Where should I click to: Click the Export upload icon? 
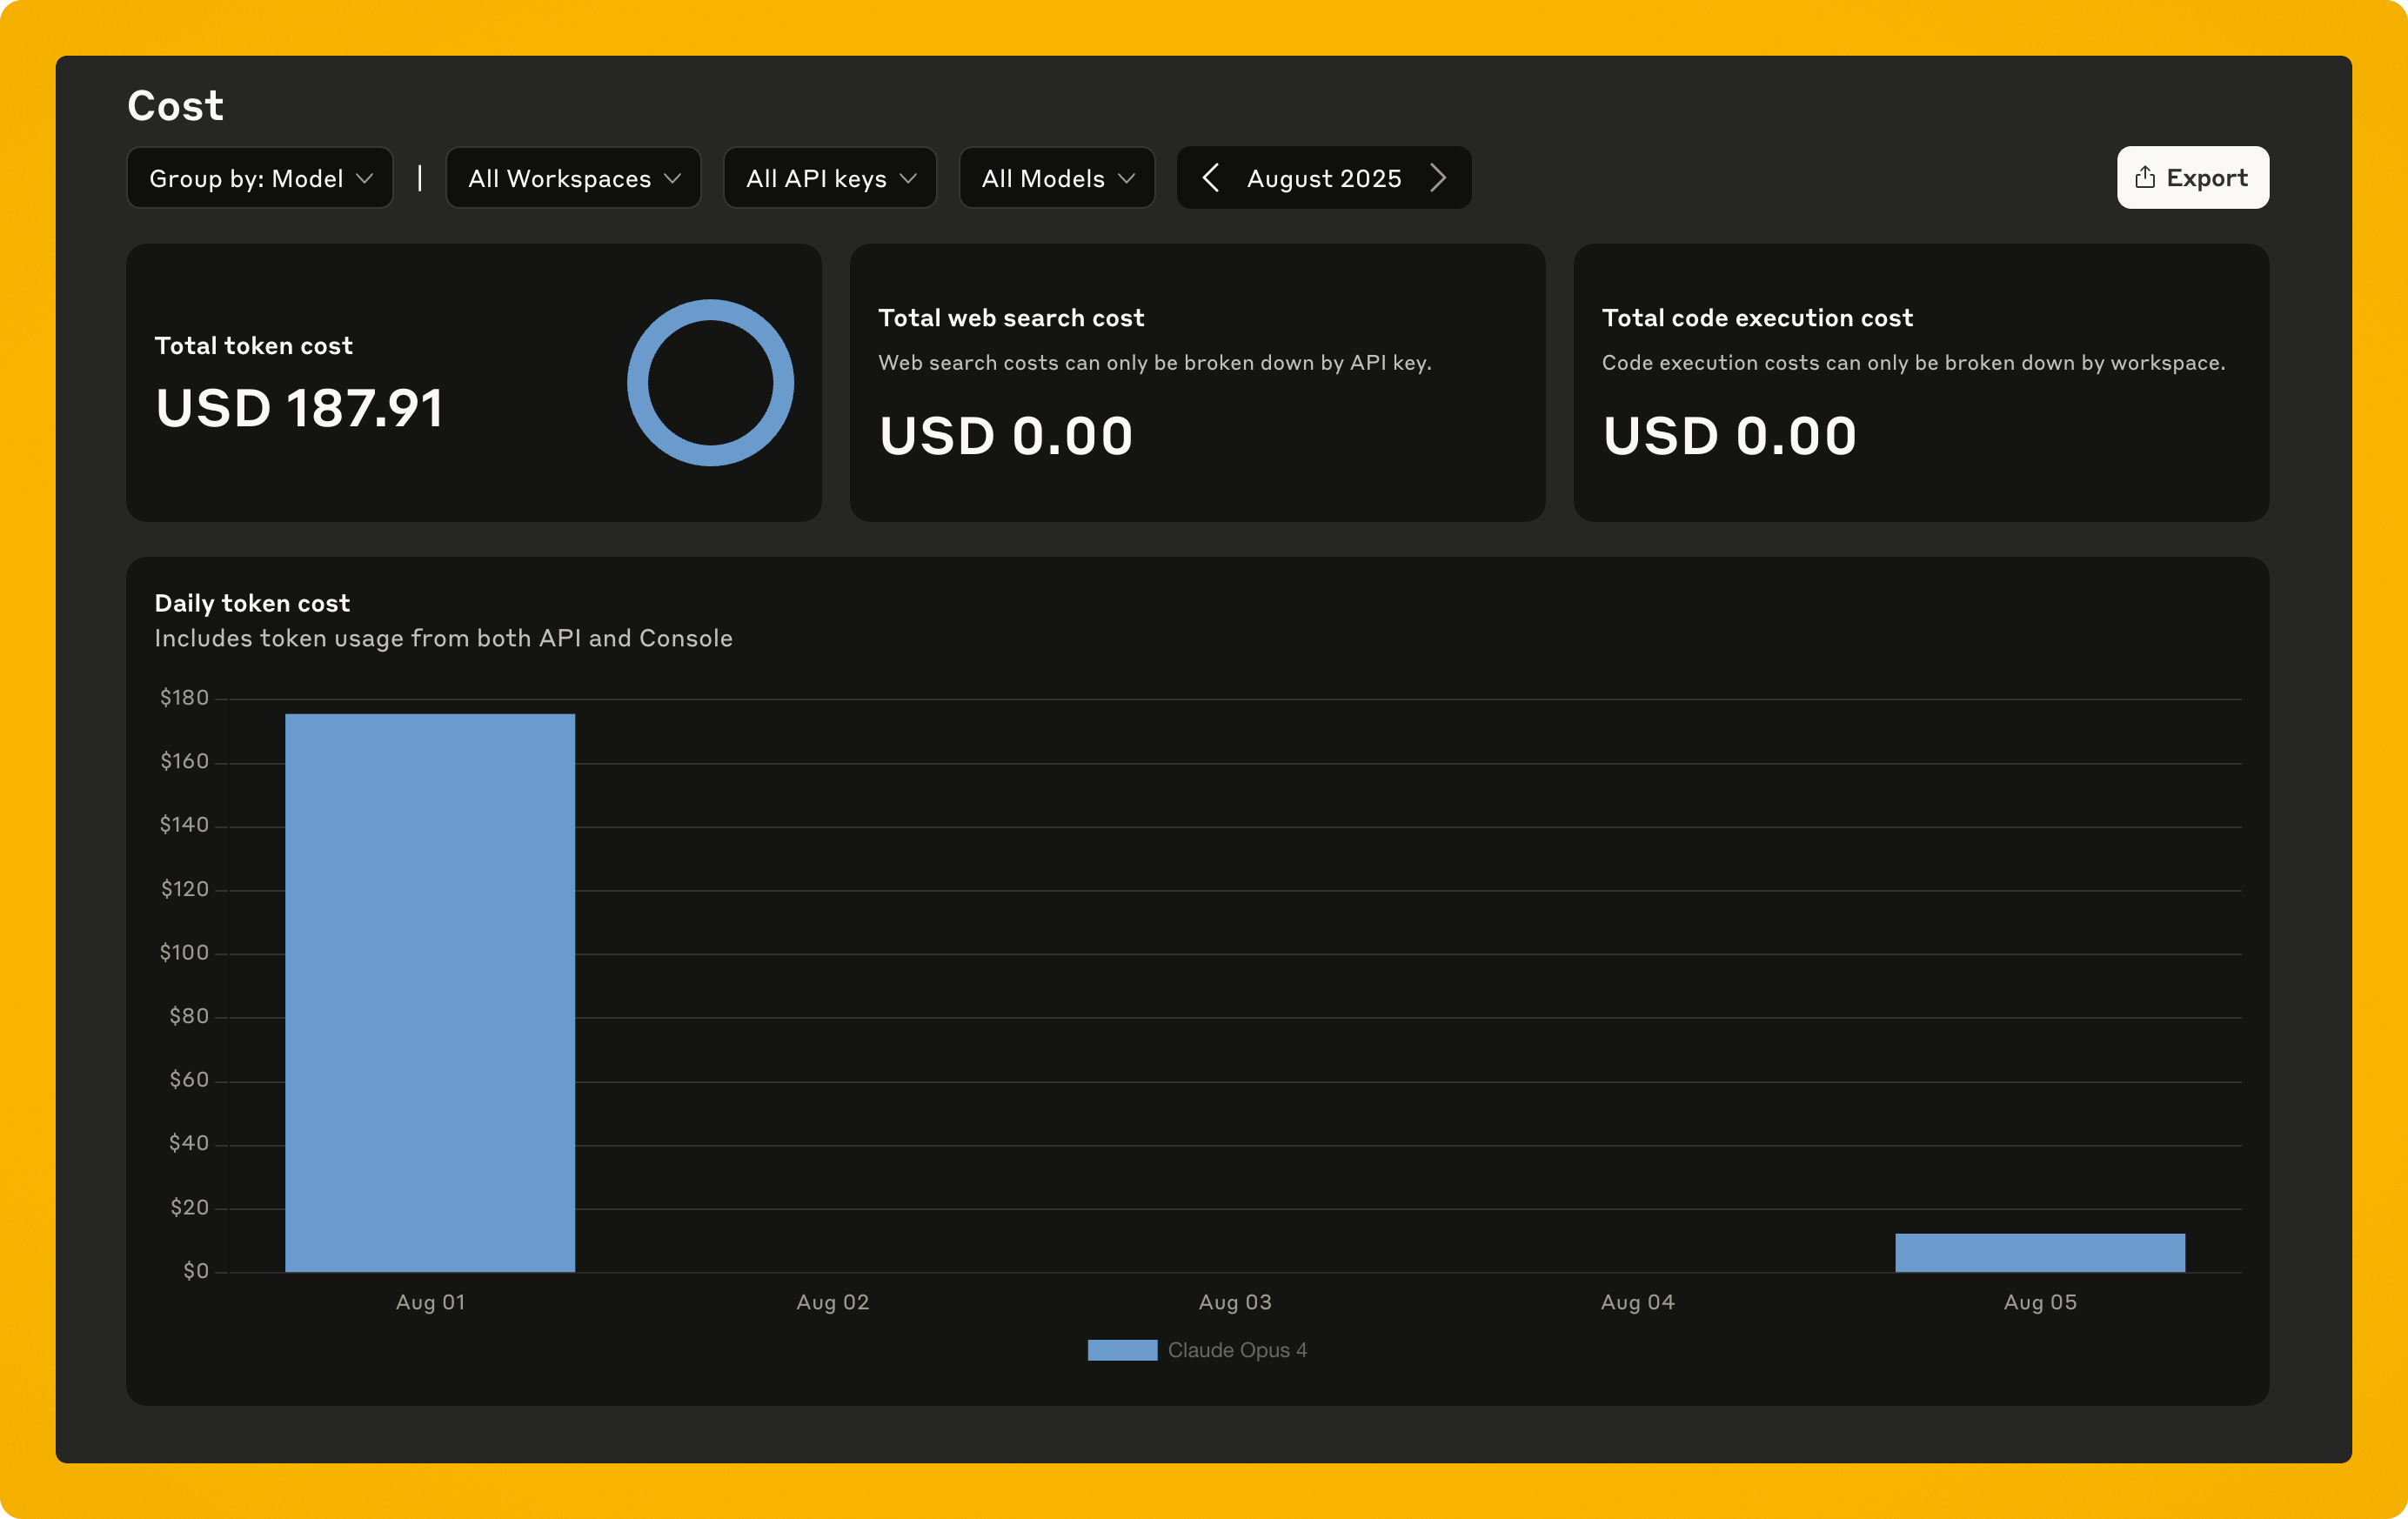point(2145,177)
